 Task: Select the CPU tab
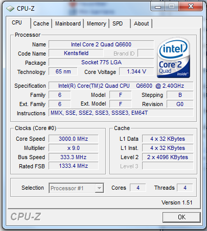19,23
